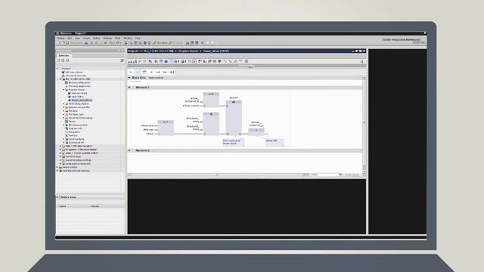Click last favorites instruction icon
Screen dimensions: 484x272
click(172, 73)
